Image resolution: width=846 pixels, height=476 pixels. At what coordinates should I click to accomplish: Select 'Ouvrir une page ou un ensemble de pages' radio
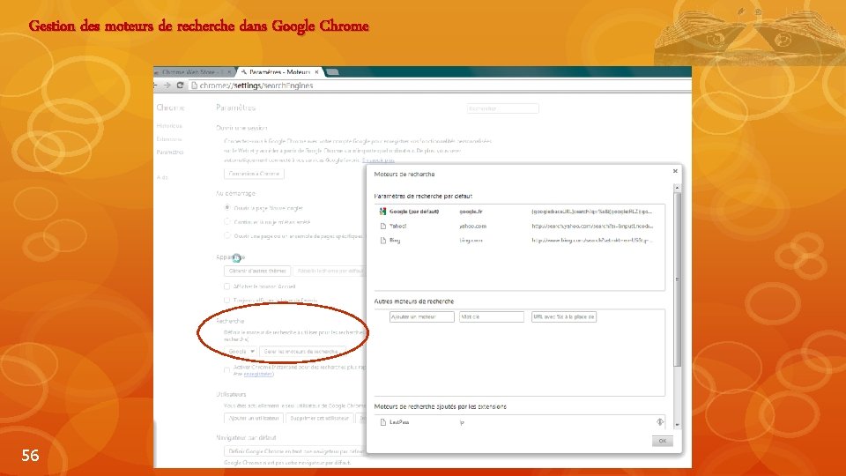(x=227, y=235)
